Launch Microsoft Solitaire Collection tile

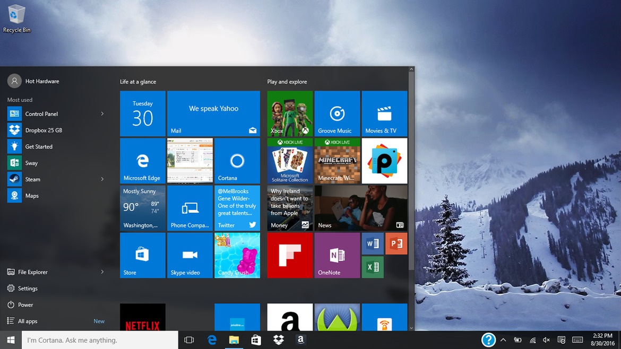point(290,161)
